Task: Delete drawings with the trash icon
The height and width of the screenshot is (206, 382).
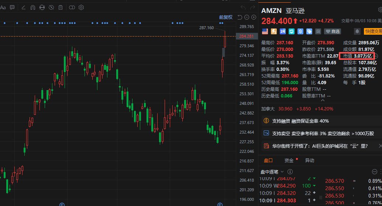Action: tap(61, 7)
